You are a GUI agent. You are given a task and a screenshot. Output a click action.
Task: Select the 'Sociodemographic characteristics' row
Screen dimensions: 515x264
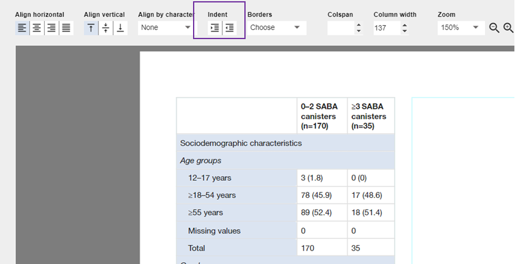coord(286,143)
